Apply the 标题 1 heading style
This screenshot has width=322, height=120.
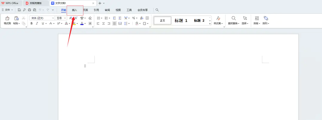(181, 21)
